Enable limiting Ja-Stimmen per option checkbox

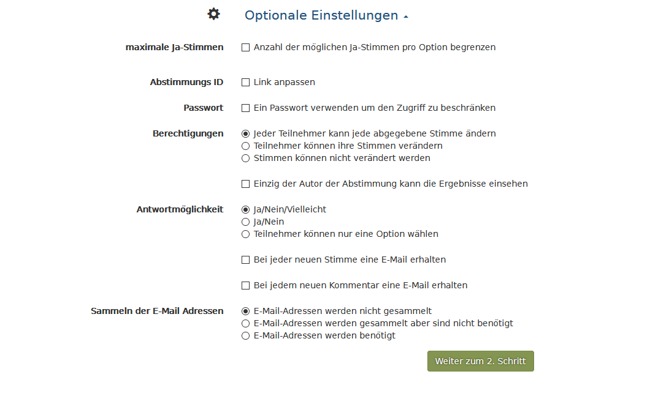click(246, 47)
